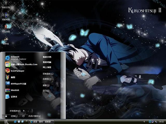Click the volume system tray icon
166x124 pixels.
[x=156, y=122]
